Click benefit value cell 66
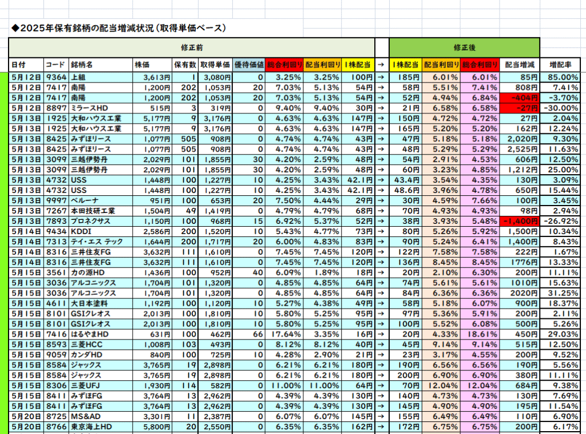Image resolution: width=586 pixels, height=434 pixels. coord(249,334)
